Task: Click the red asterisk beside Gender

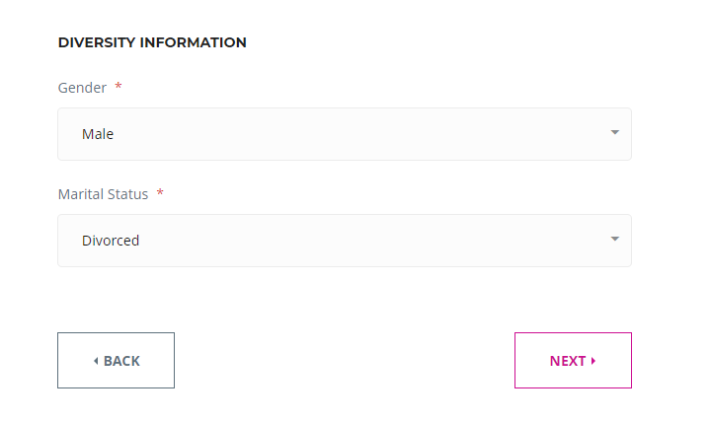Action: pos(118,88)
